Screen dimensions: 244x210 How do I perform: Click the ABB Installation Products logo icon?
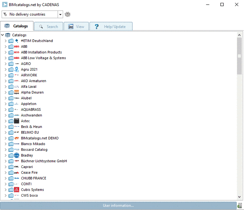(17, 52)
